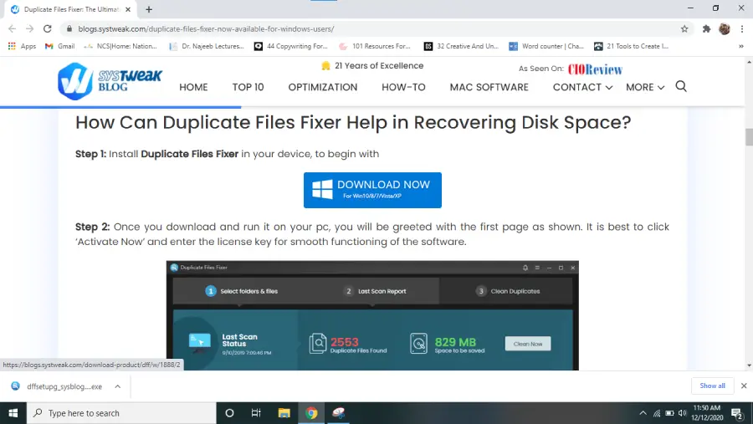Screen dimensions: 753x424
Task: Click the DOWNLOAD NOW button
Action: 372,190
